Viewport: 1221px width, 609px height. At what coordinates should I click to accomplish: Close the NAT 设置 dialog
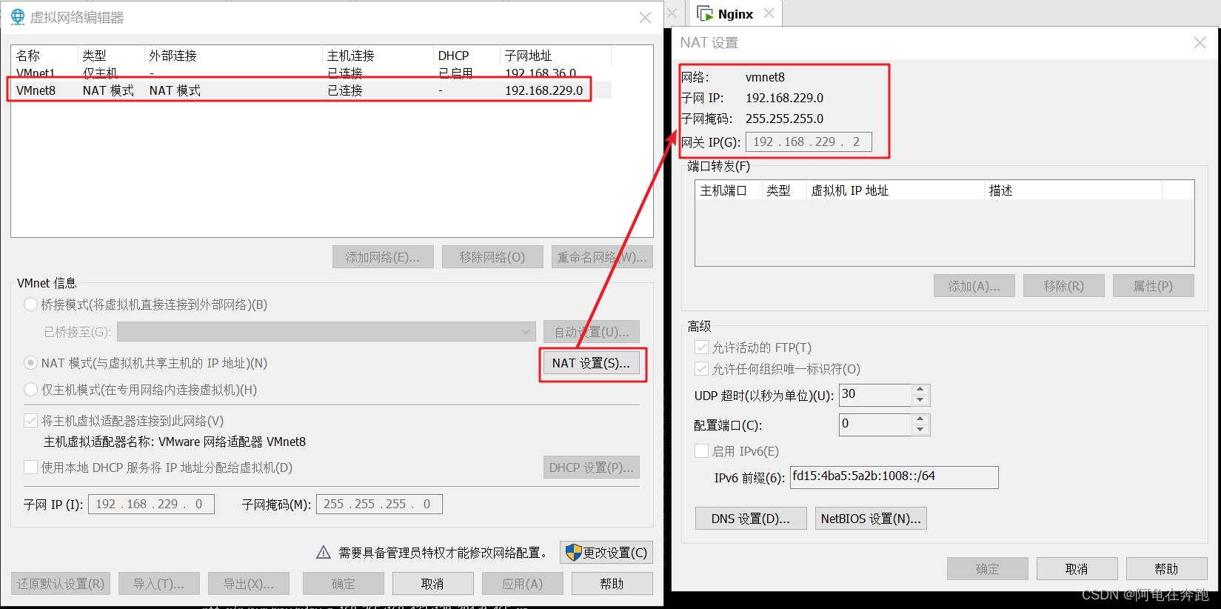pyautogui.click(x=1200, y=43)
